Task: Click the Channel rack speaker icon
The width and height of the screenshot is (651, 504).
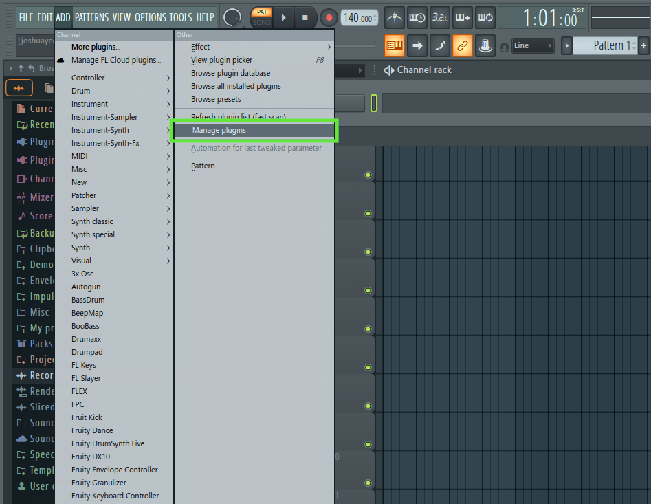Action: [x=389, y=70]
